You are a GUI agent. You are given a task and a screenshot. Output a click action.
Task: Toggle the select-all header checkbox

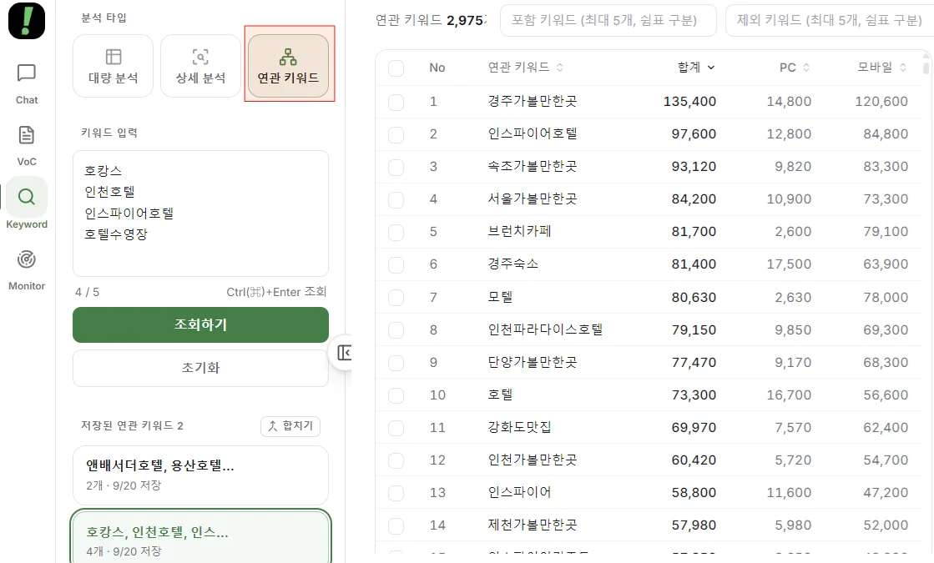396,68
